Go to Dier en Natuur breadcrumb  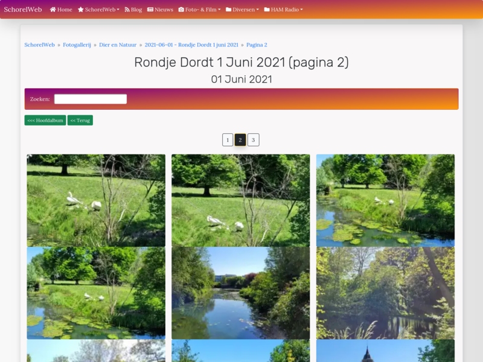click(118, 45)
